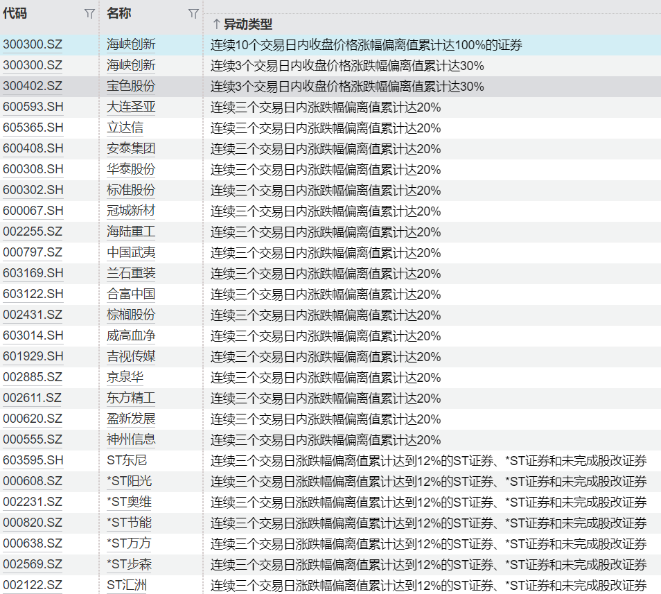
Task: Select the stock name 中国武夷
Action: point(131,253)
